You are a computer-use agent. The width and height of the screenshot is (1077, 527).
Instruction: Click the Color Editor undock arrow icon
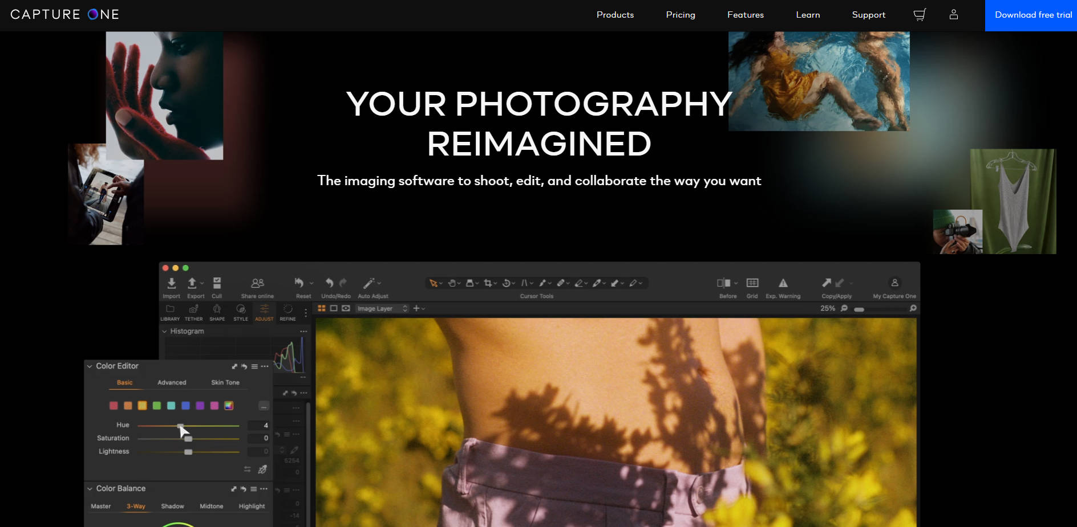click(234, 366)
